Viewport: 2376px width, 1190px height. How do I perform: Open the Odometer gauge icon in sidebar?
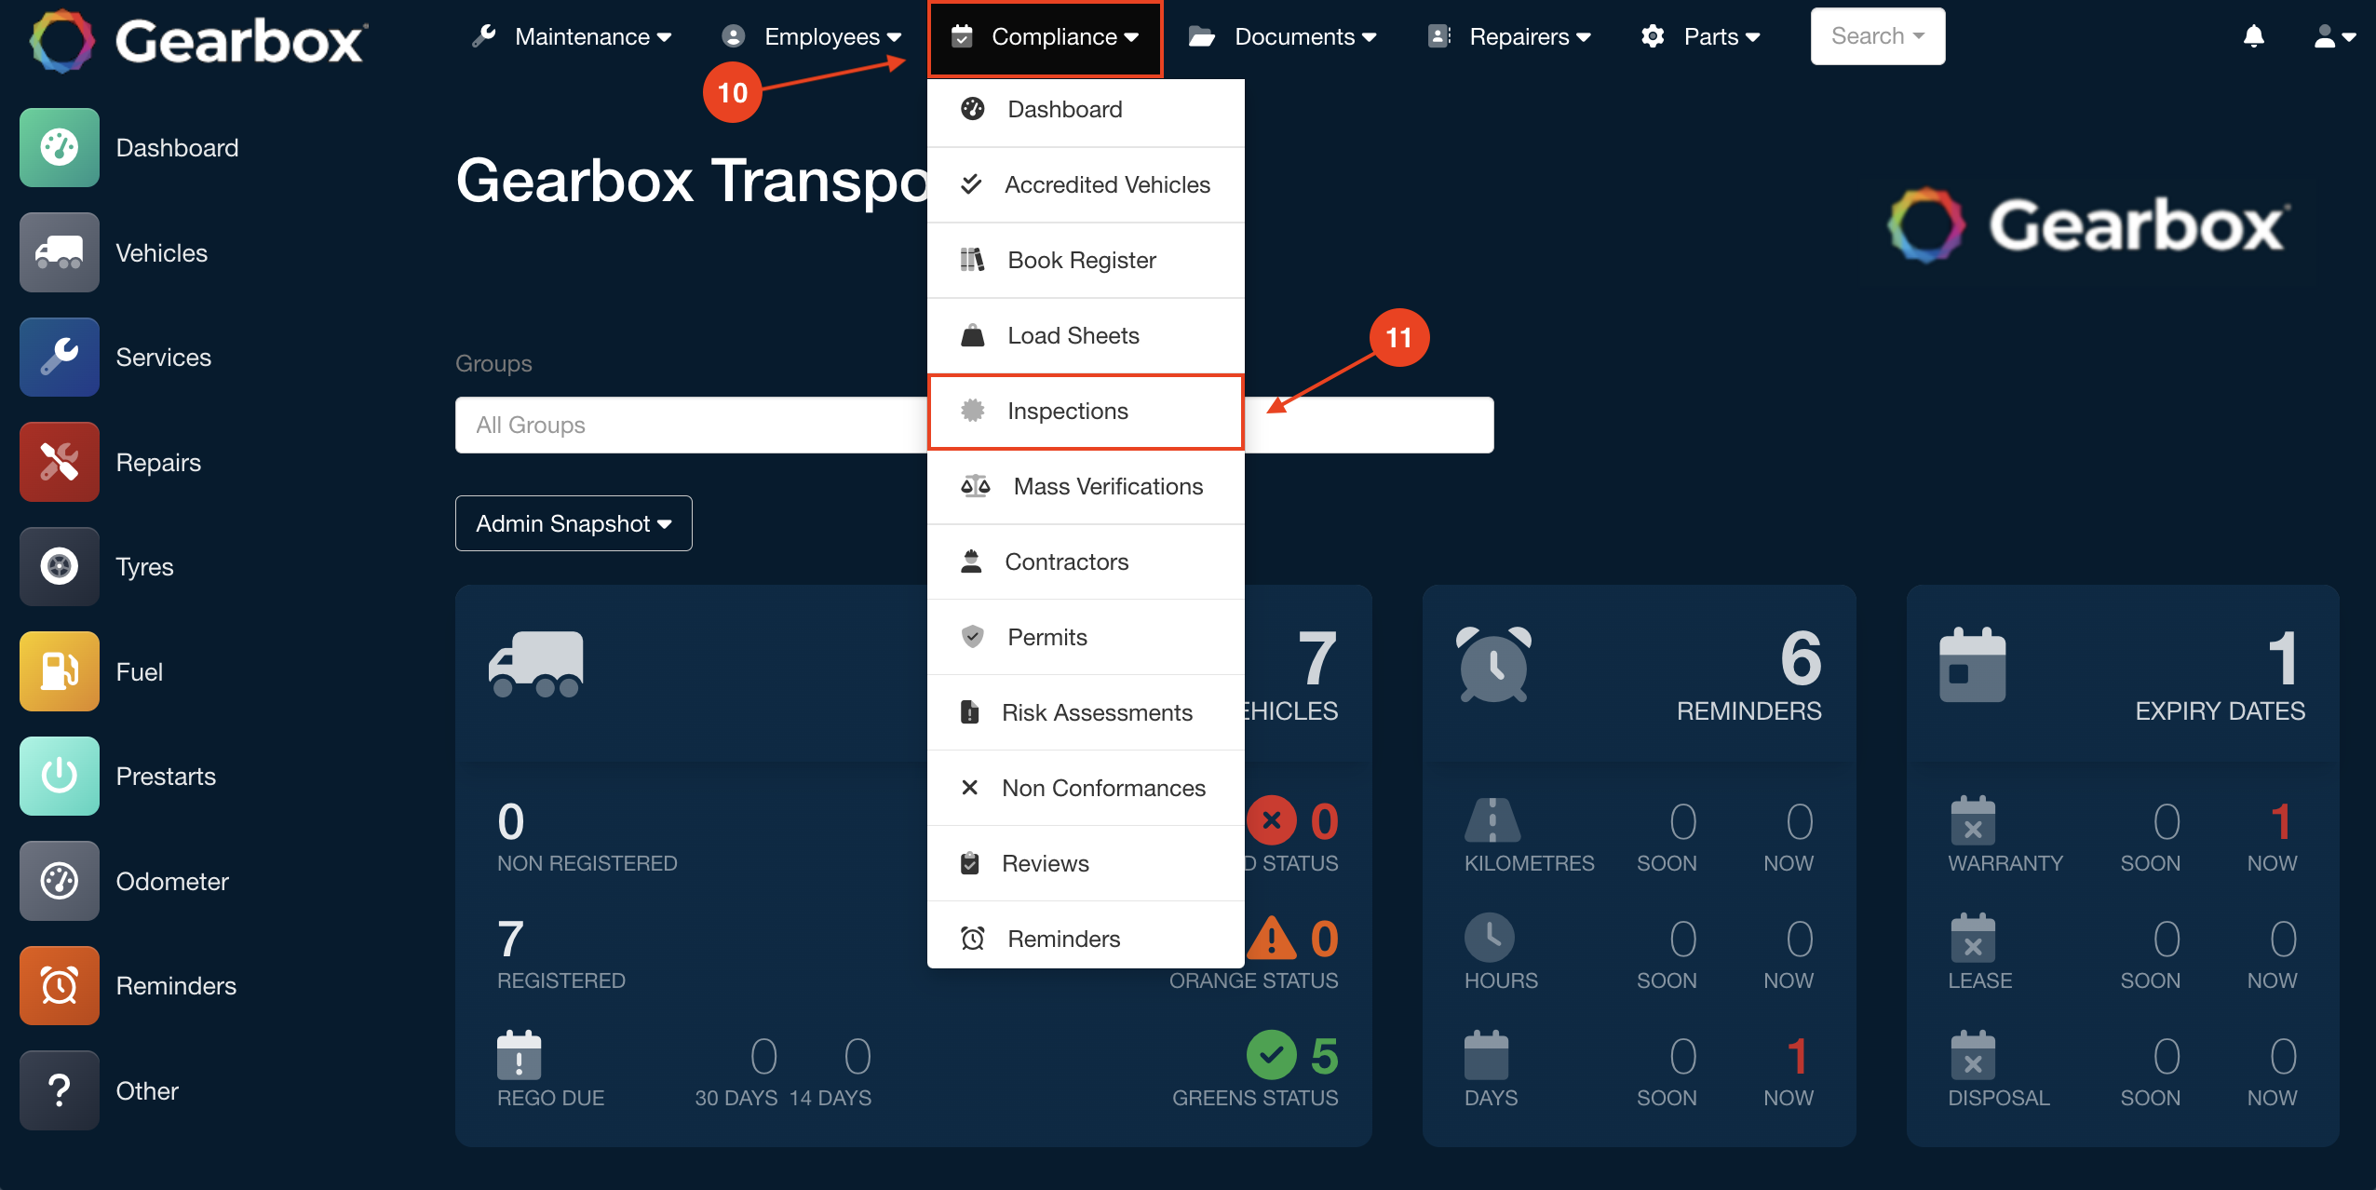pos(60,881)
